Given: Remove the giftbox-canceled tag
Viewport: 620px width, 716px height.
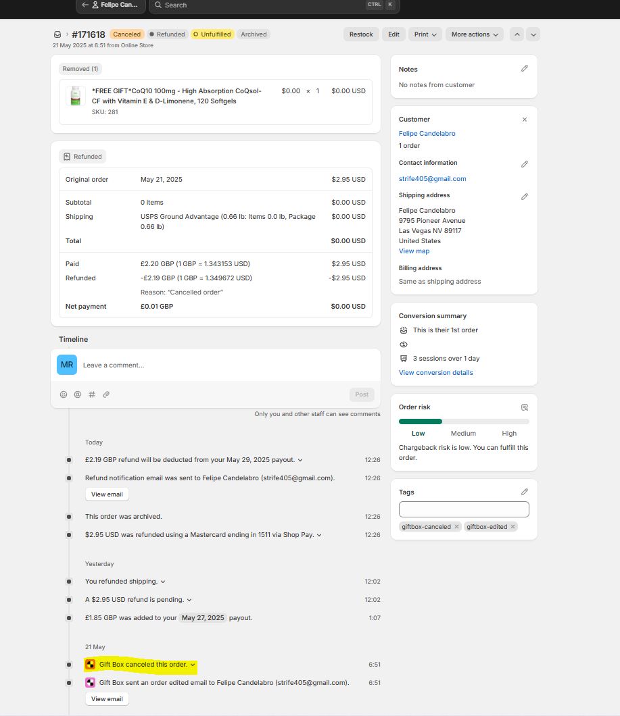Looking at the screenshot, I should 456,527.
